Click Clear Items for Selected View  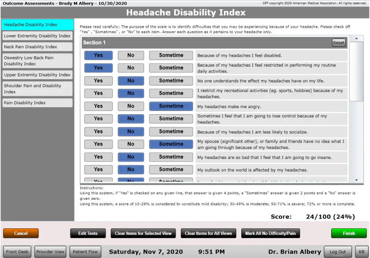tap(143, 233)
